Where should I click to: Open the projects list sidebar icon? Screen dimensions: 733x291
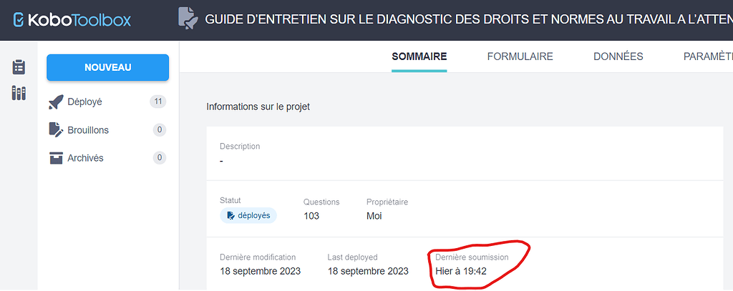click(x=19, y=67)
